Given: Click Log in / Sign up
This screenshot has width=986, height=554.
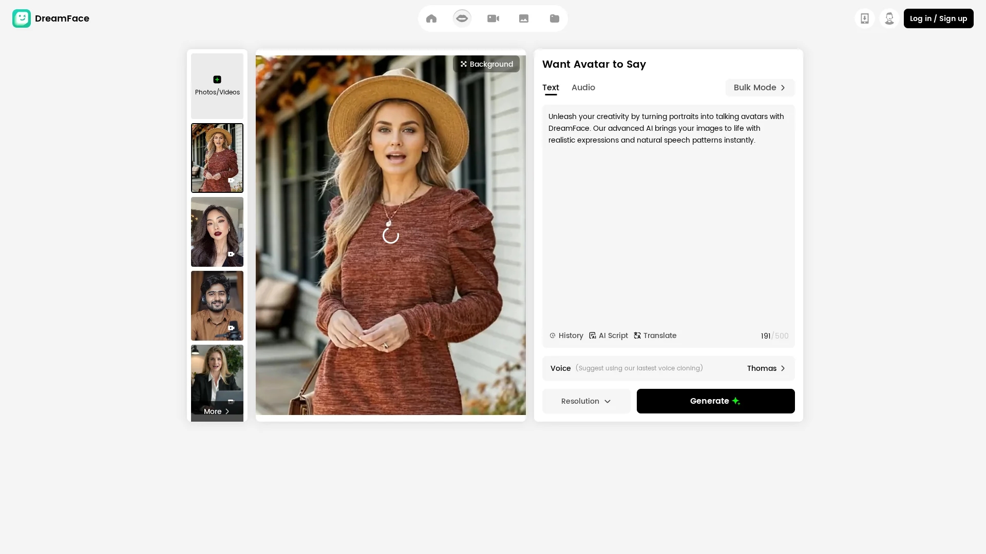Looking at the screenshot, I should tap(938, 18).
